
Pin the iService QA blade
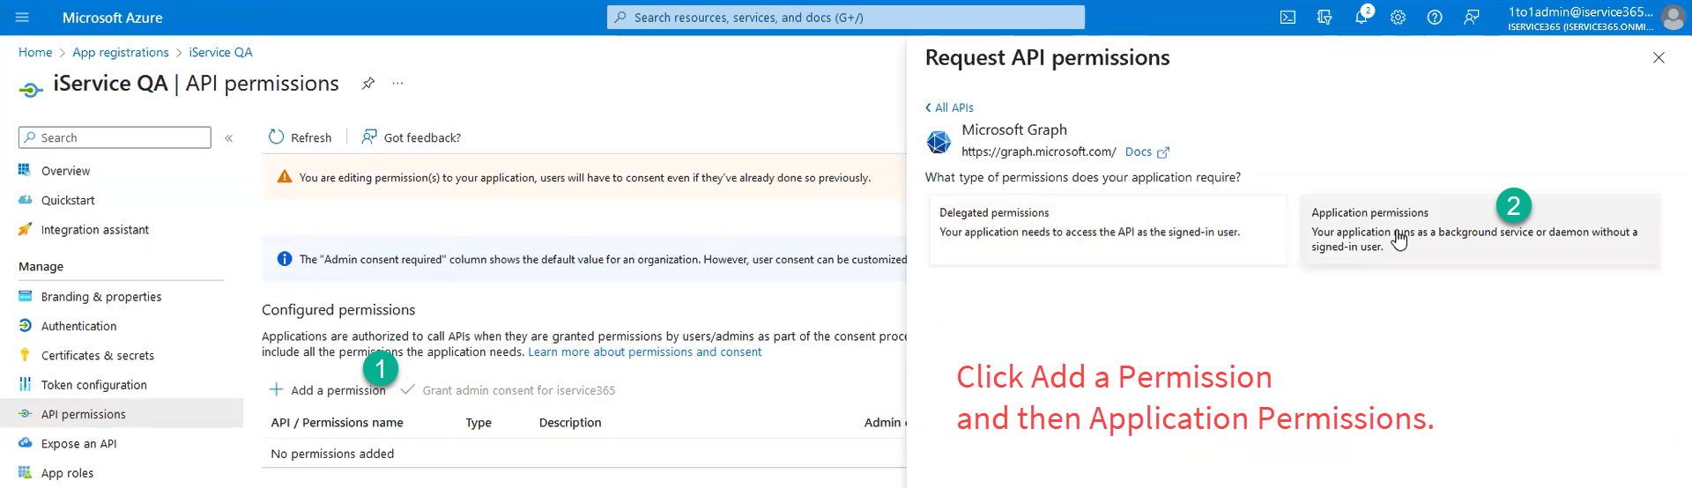pyautogui.click(x=368, y=83)
